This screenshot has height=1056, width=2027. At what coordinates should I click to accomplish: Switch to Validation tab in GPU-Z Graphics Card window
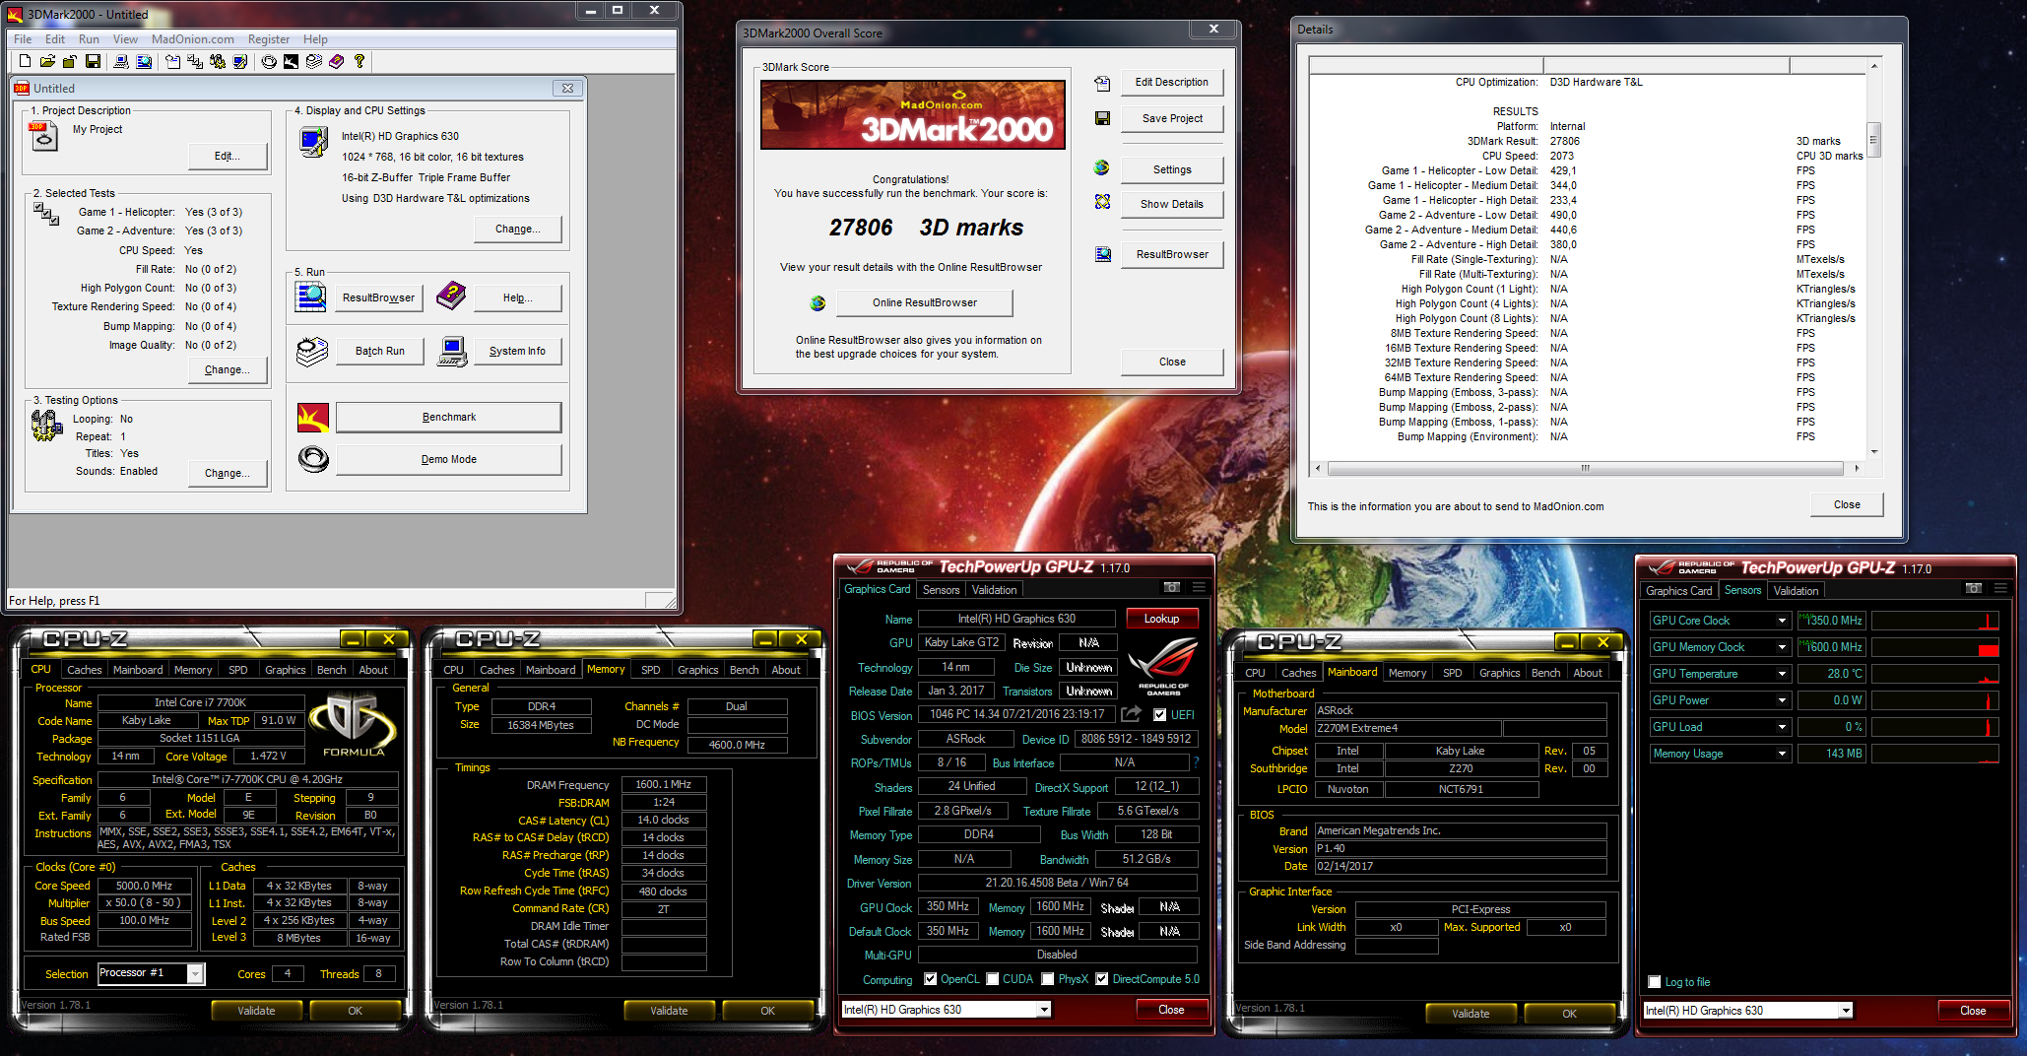point(994,590)
